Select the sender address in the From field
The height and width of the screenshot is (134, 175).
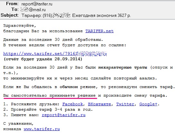[x=37, y=4]
